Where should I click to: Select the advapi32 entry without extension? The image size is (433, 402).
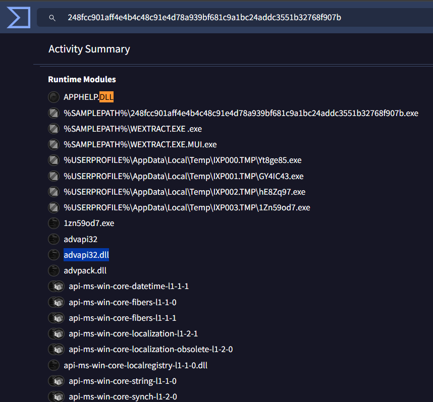pyautogui.click(x=81, y=239)
